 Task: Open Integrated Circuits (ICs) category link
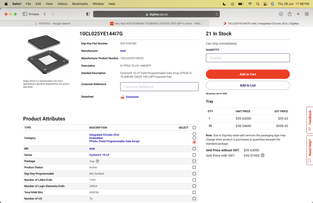(x=104, y=135)
